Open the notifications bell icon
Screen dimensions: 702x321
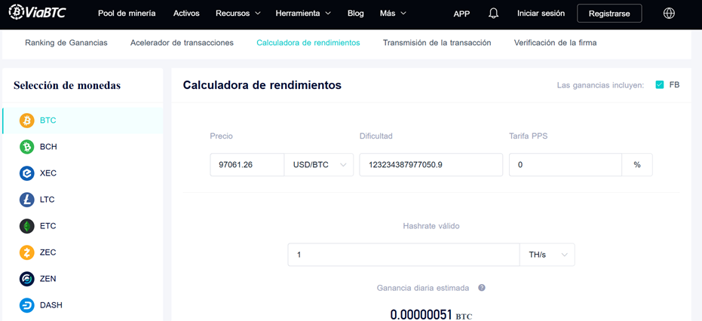tap(493, 14)
